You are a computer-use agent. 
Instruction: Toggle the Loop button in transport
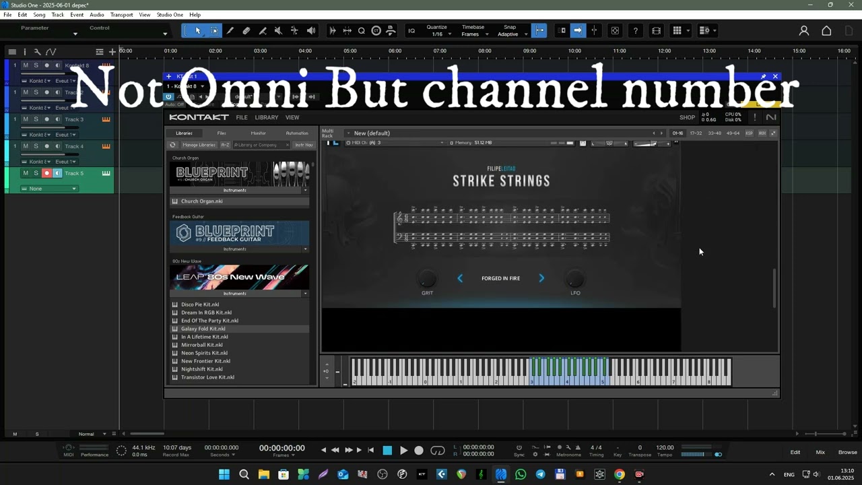(x=438, y=451)
